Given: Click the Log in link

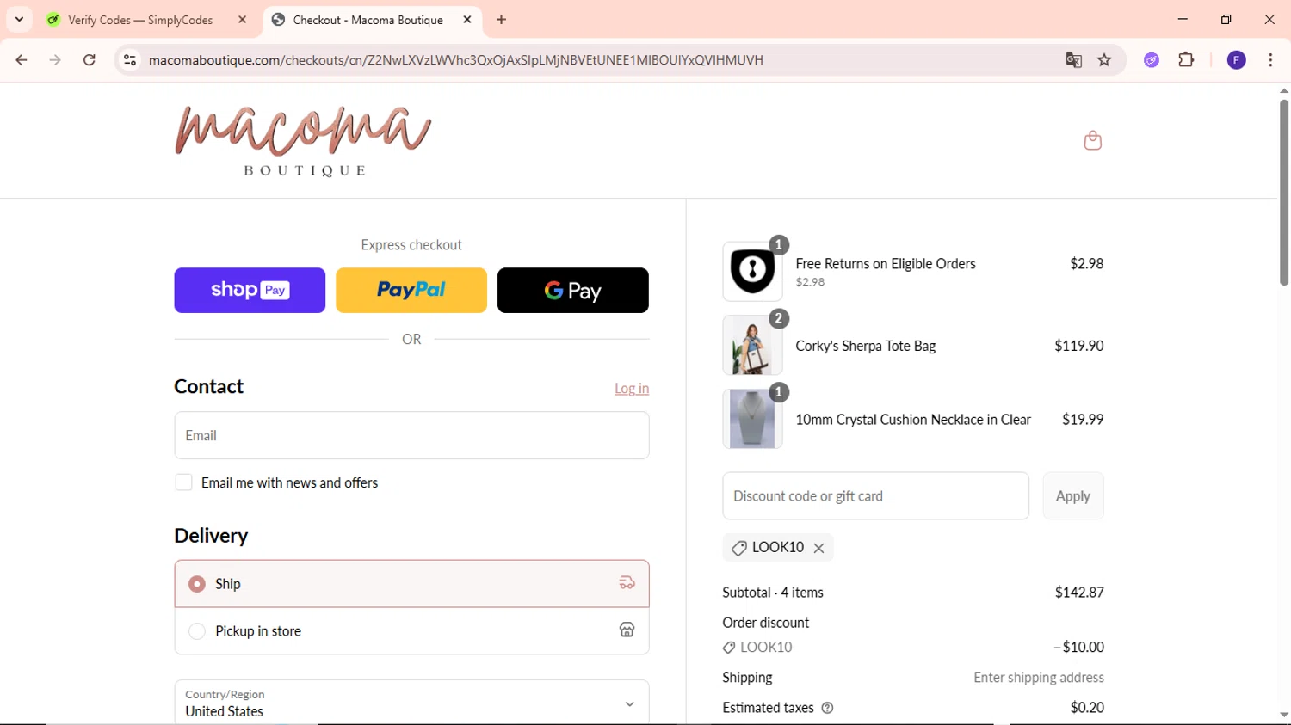Looking at the screenshot, I should coord(632,389).
